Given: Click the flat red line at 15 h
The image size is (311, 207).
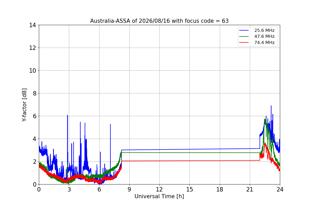Looking at the screenshot, I should [189, 161].
